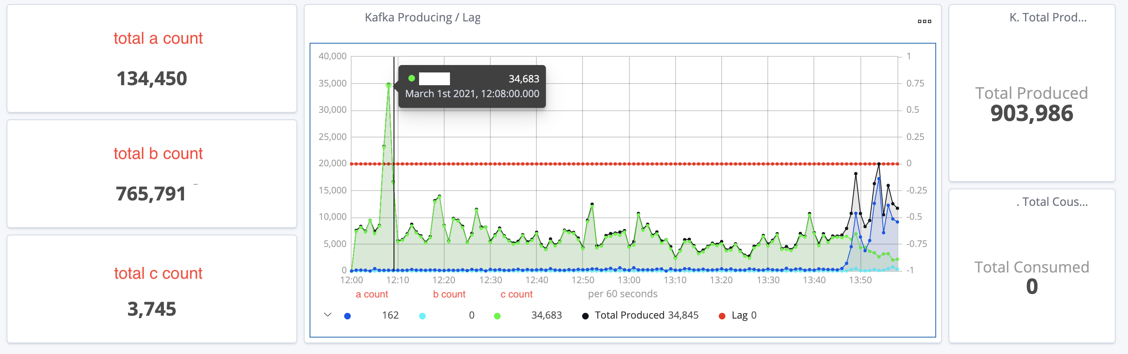Viewport: 1128px width, 354px height.
Task: Click the 13:00 x-axis tick label
Action: [629, 280]
